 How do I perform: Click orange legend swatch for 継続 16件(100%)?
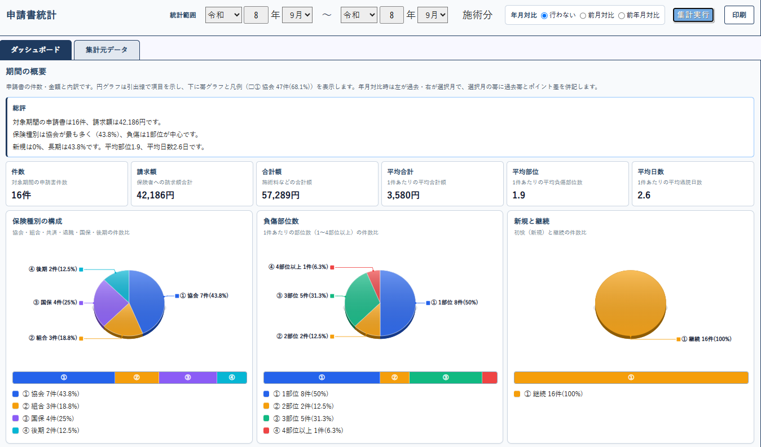click(517, 394)
